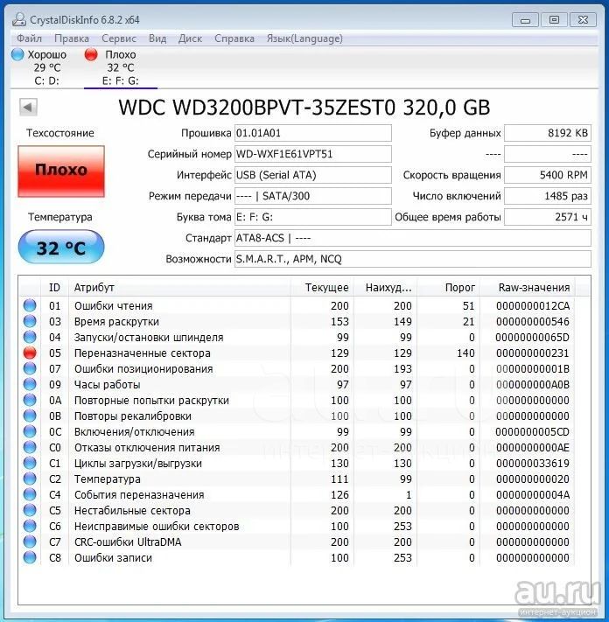Image resolution: width=609 pixels, height=622 pixels.
Task: Click the CrystalDiskInfo title bar icon
Action: coord(19,19)
